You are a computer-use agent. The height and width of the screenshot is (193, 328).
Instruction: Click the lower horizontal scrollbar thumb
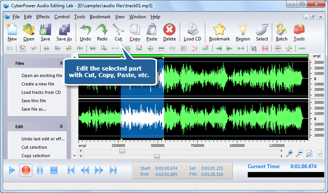tap(157, 156)
